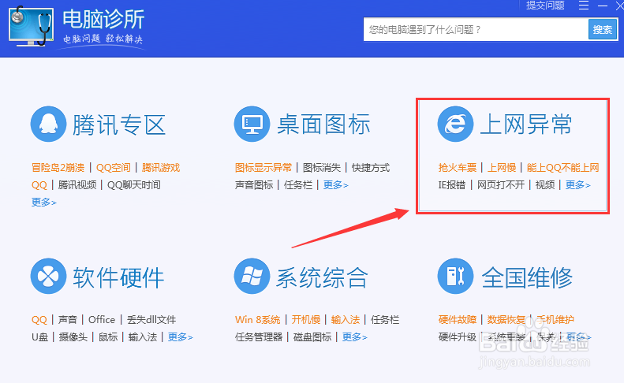Select the U盘 link
Screen dimensions: 624x383
click(39, 337)
